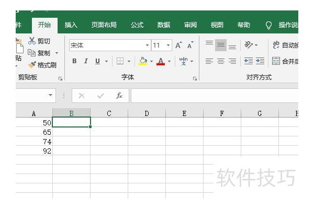Click the lightbulb Tell Me icon
Viewport: 314px width, 209px height.
point(268,26)
